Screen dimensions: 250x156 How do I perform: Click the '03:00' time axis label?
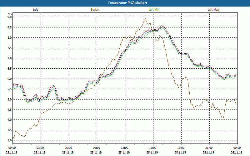coord(41,148)
